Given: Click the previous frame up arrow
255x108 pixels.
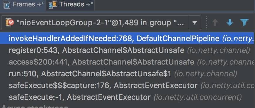Looking at the screenshot, I should (216, 23).
